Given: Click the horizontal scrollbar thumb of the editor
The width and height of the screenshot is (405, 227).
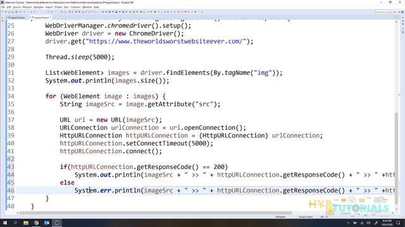Looking at the screenshot, I should [x=156, y=213].
